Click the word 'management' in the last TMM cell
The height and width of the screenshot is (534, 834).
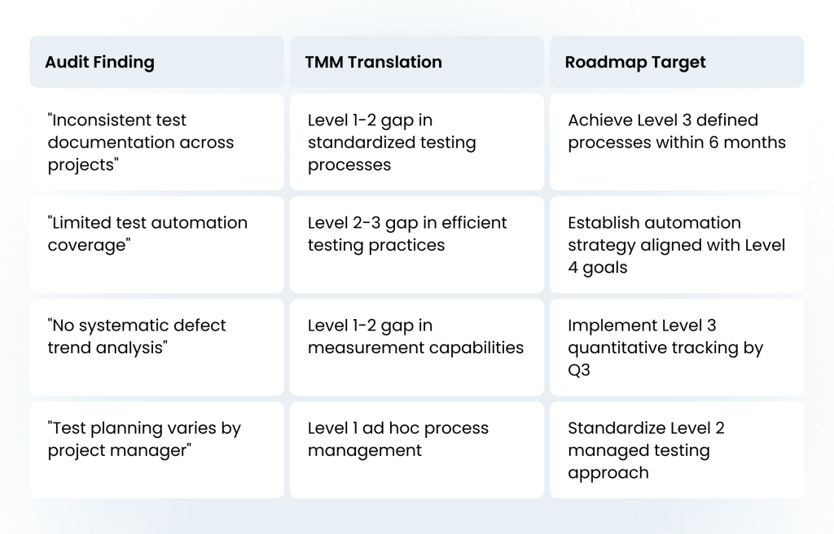coord(365,451)
